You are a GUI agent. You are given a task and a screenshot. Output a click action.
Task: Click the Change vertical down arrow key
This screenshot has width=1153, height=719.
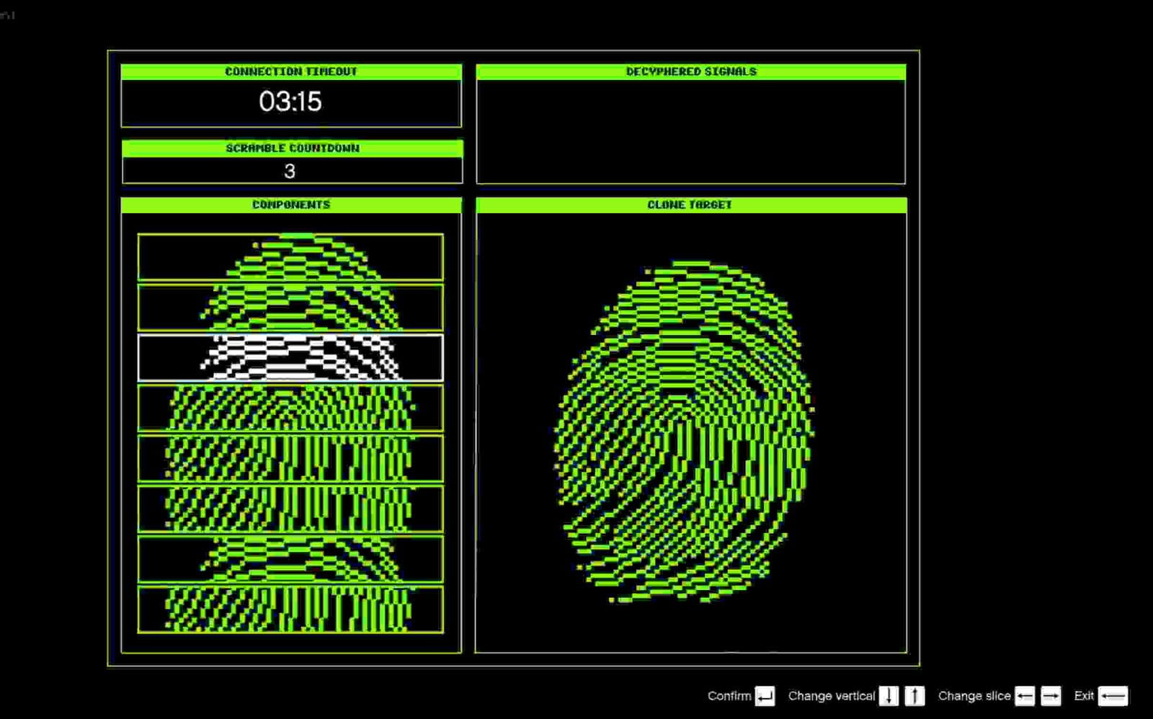coord(889,696)
